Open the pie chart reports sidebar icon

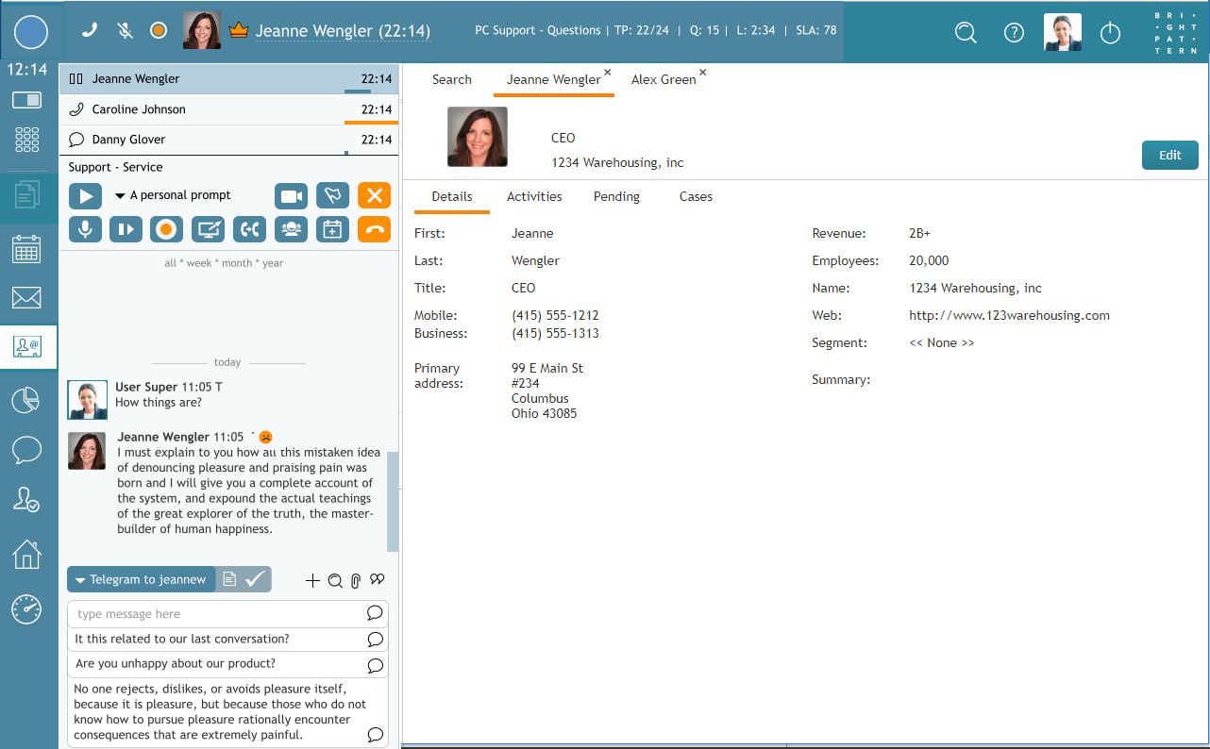(x=26, y=399)
